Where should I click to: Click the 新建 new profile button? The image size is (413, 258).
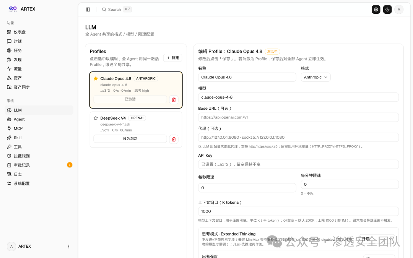point(173,58)
